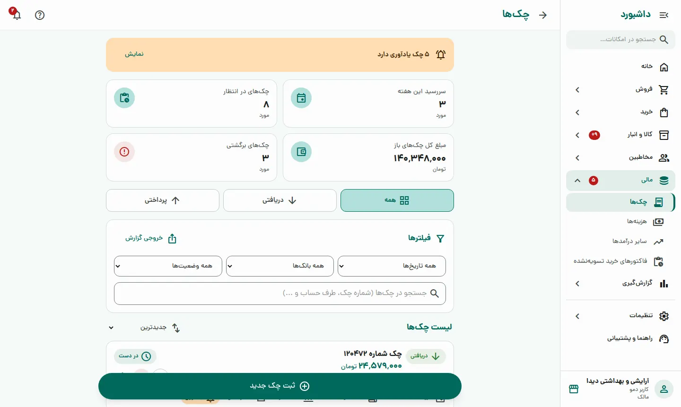Click the user avatar icon at sidebar bottom
The width and height of the screenshot is (681, 407).
[x=664, y=389]
